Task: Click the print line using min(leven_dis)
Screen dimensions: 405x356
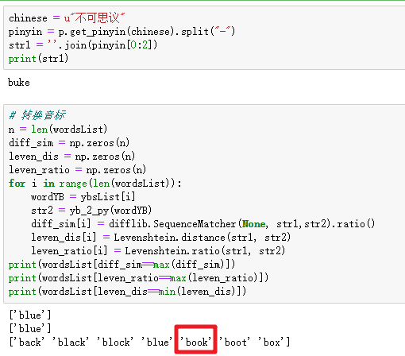Action: (127, 292)
